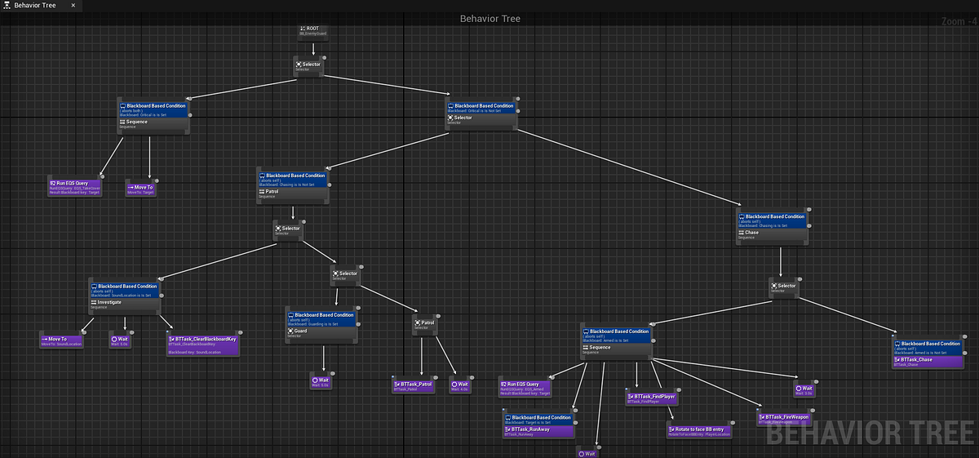Select Run EQS Query node EQS_Armed
The height and width of the screenshot is (458, 979).
click(x=525, y=389)
